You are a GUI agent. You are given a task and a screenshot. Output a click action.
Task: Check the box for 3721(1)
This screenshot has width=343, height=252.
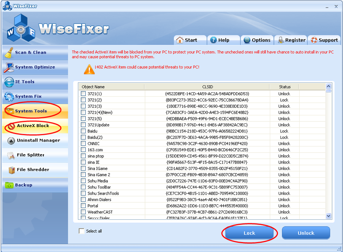[83, 94]
